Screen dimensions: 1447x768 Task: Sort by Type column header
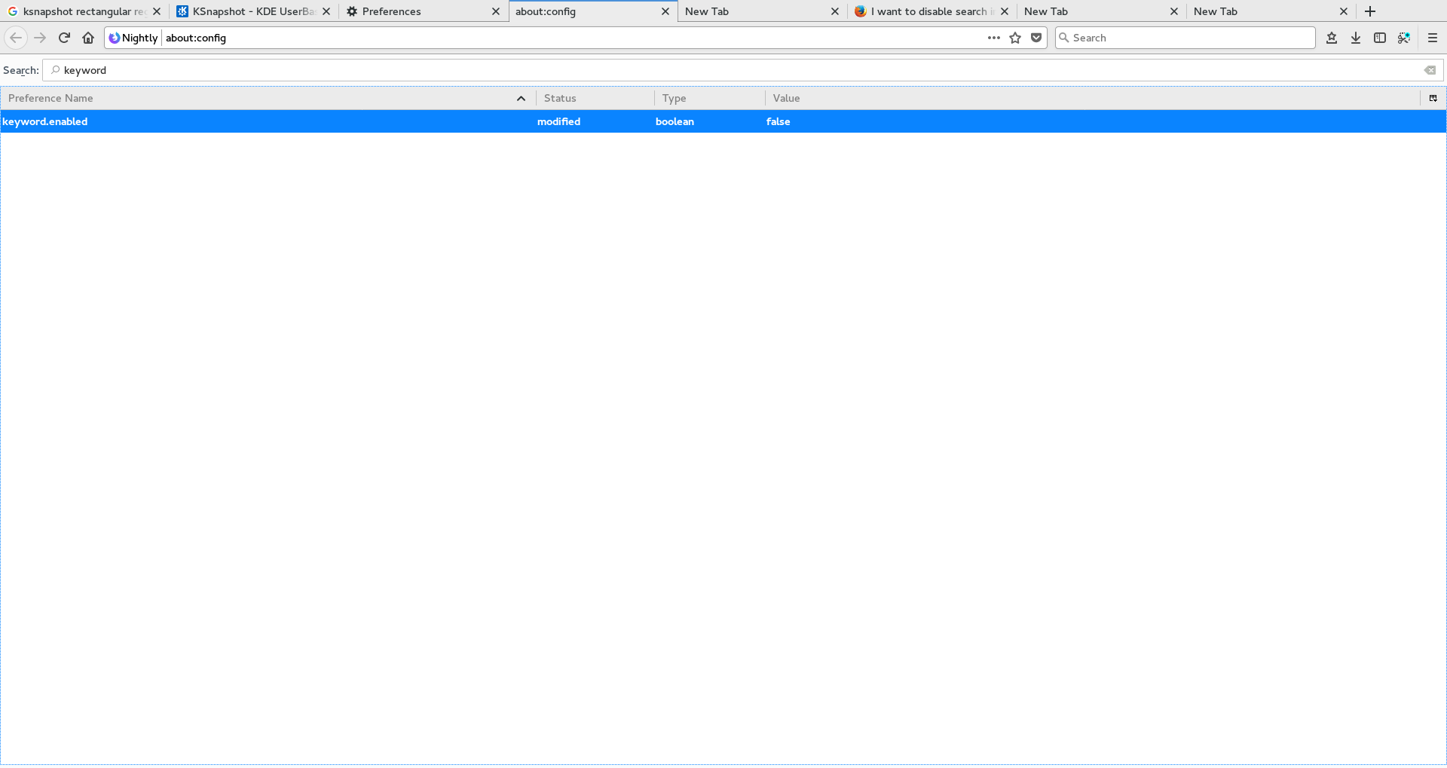click(x=710, y=98)
